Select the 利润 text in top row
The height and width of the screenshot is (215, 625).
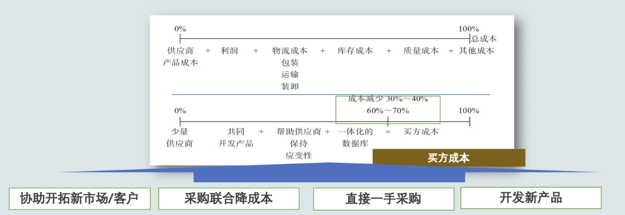point(229,50)
